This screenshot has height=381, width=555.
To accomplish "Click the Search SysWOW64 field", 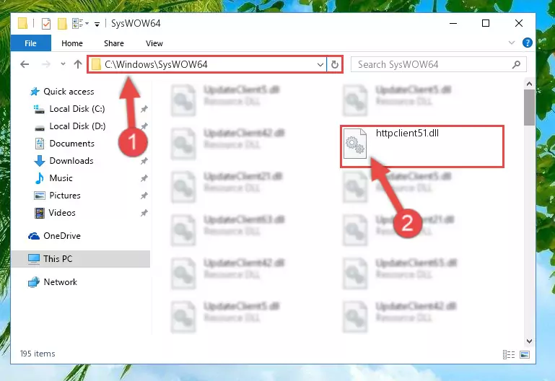I will pos(438,64).
